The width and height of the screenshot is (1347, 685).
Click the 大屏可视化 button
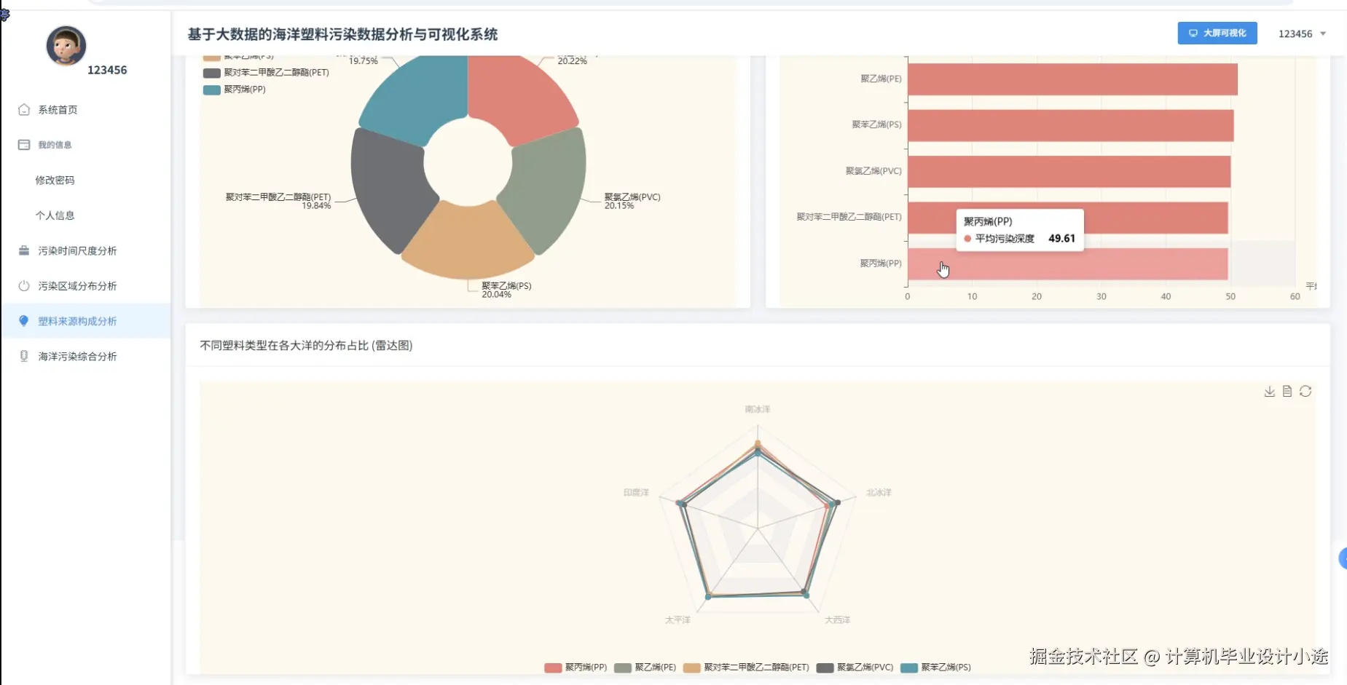[x=1217, y=33]
